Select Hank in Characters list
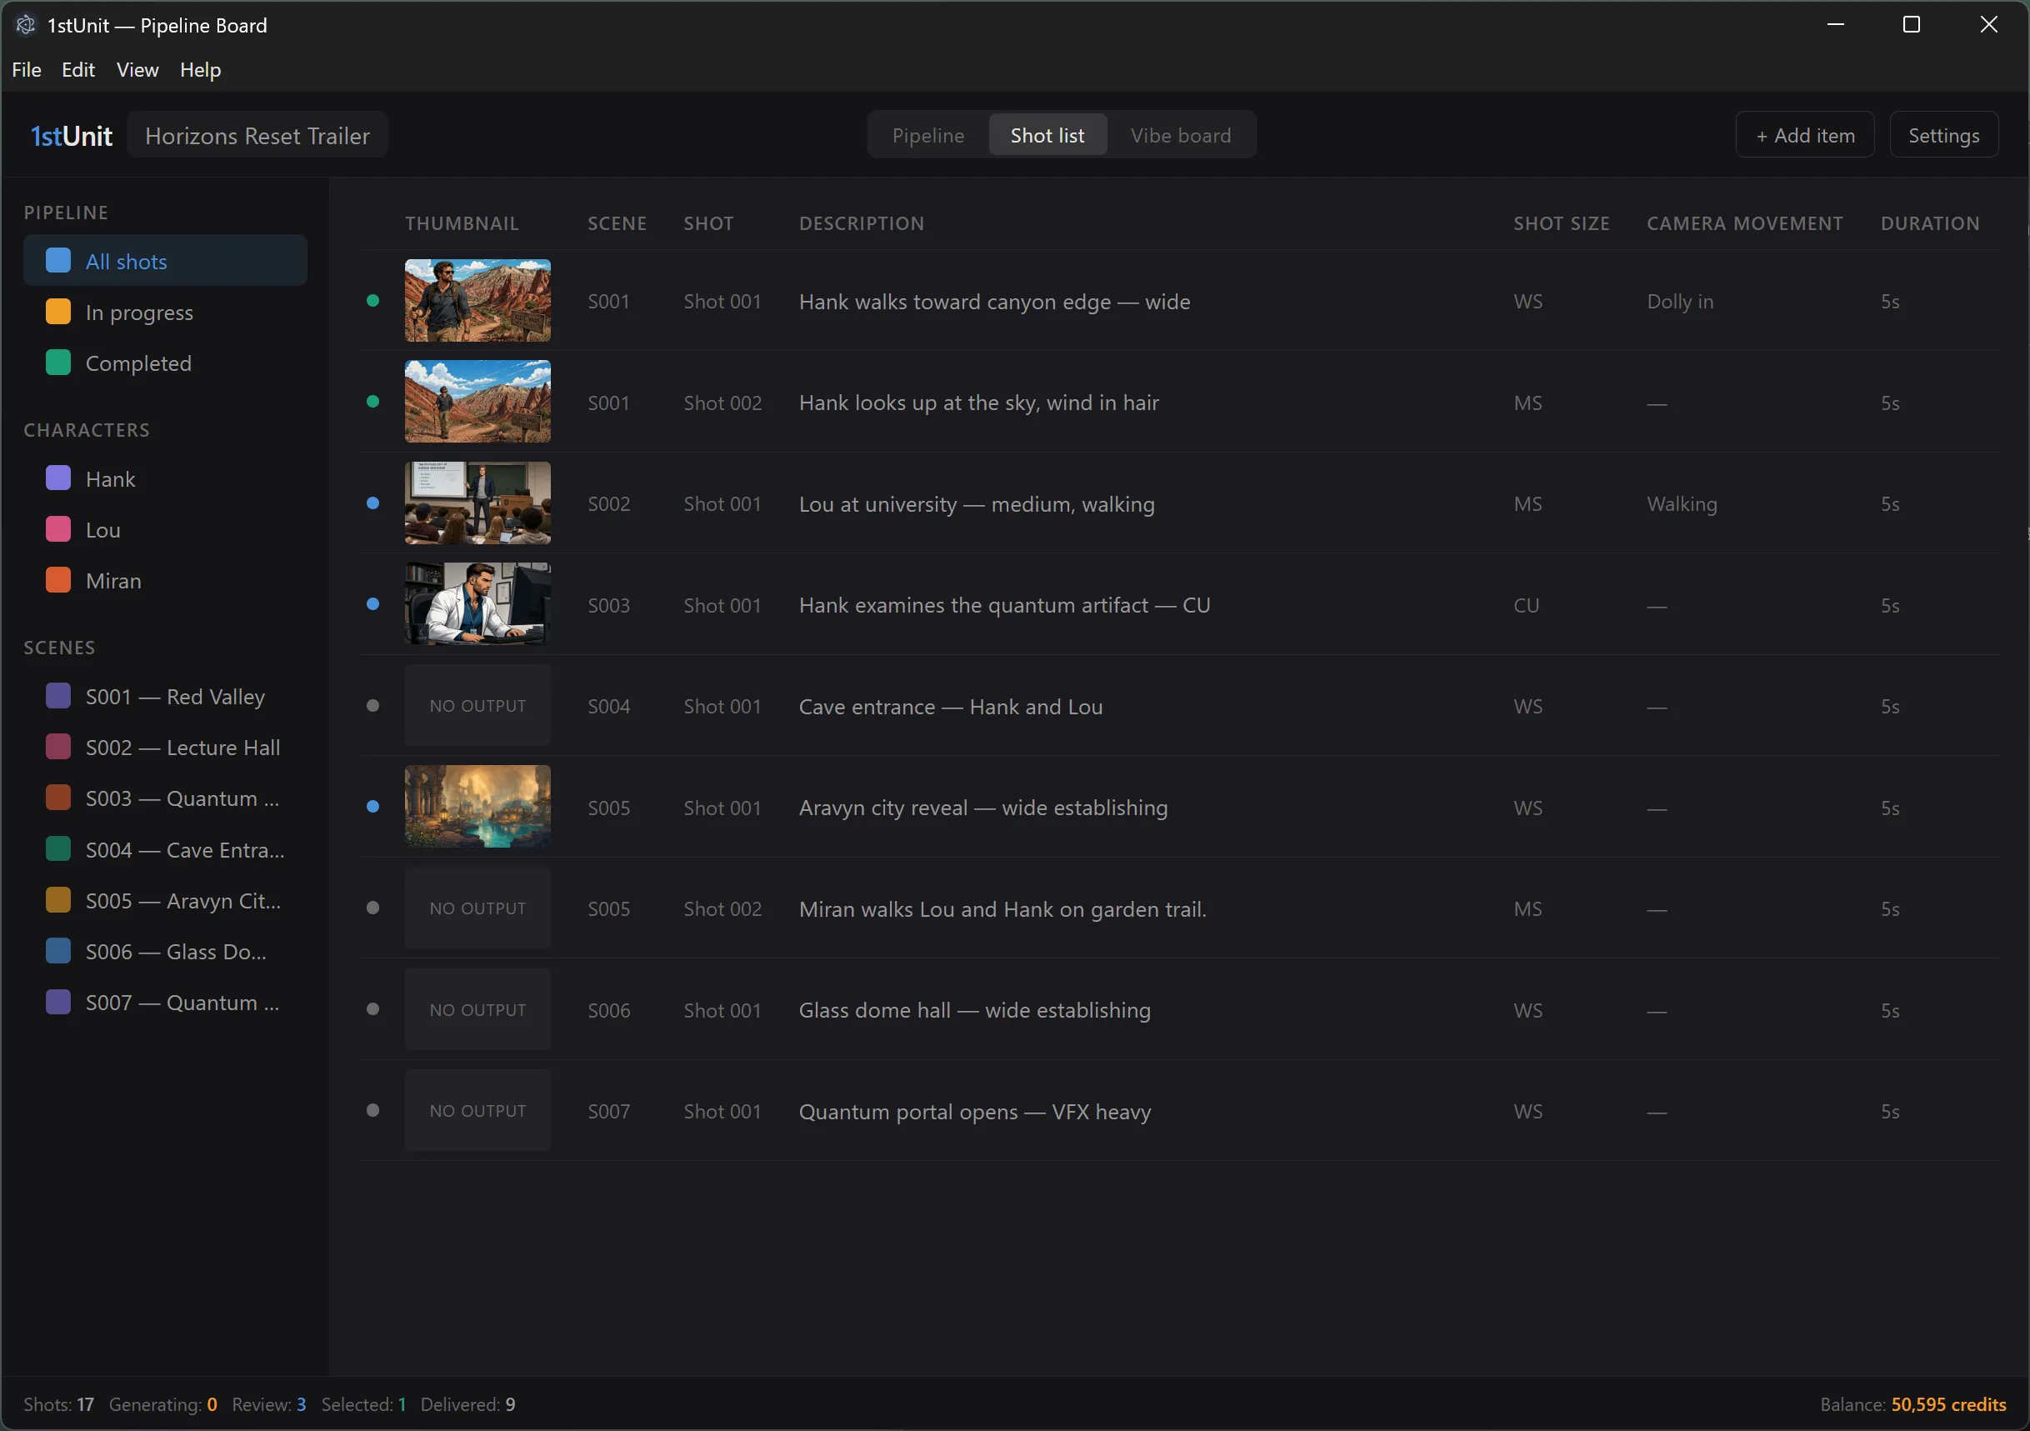 pyautogui.click(x=165, y=478)
